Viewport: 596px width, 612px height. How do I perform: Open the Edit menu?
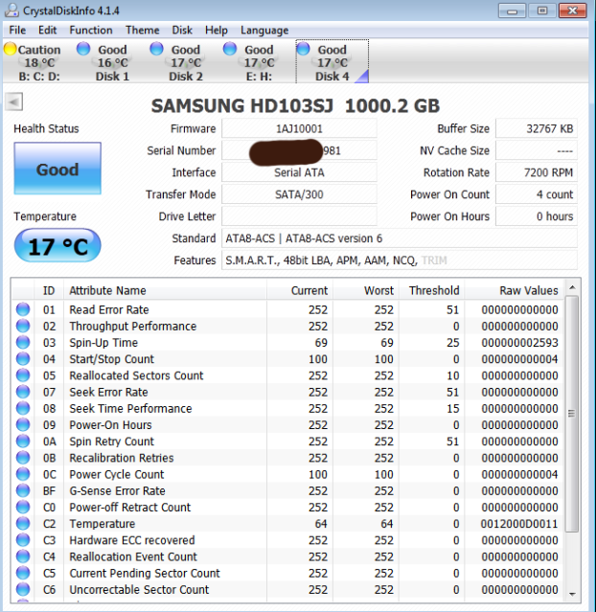[x=47, y=30]
